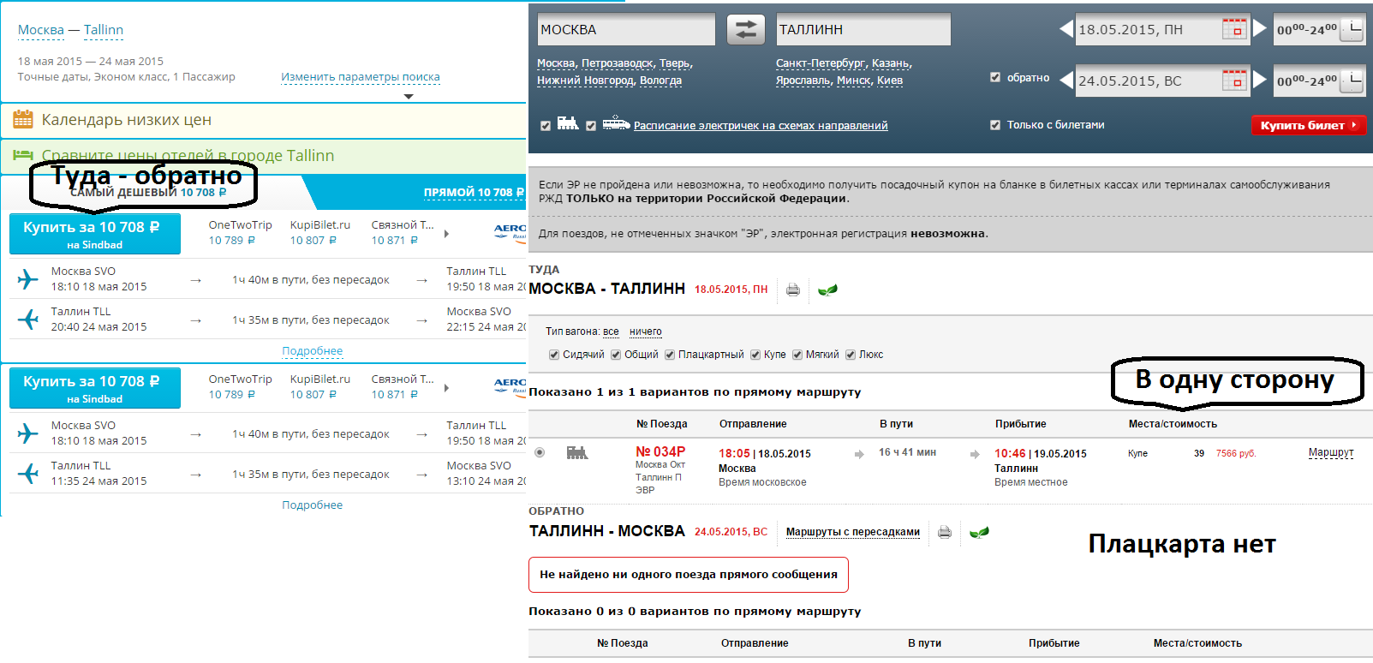Uncheck the Общий carriage type
The height and width of the screenshot is (663, 1373).
coord(616,355)
